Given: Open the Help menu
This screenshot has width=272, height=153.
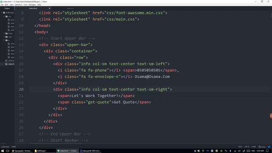Looking at the screenshot, I should [39, 5].
